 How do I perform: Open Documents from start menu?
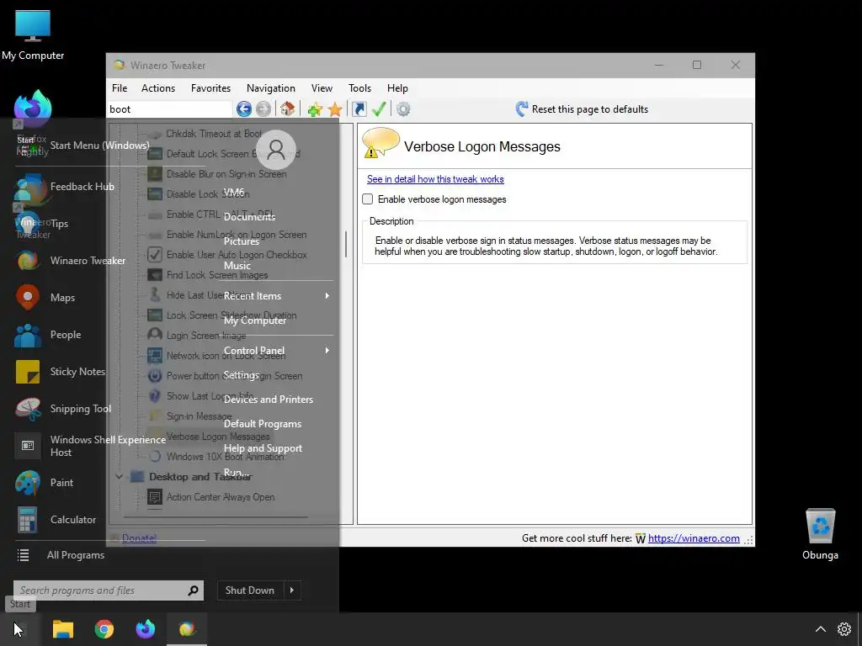pyautogui.click(x=249, y=217)
